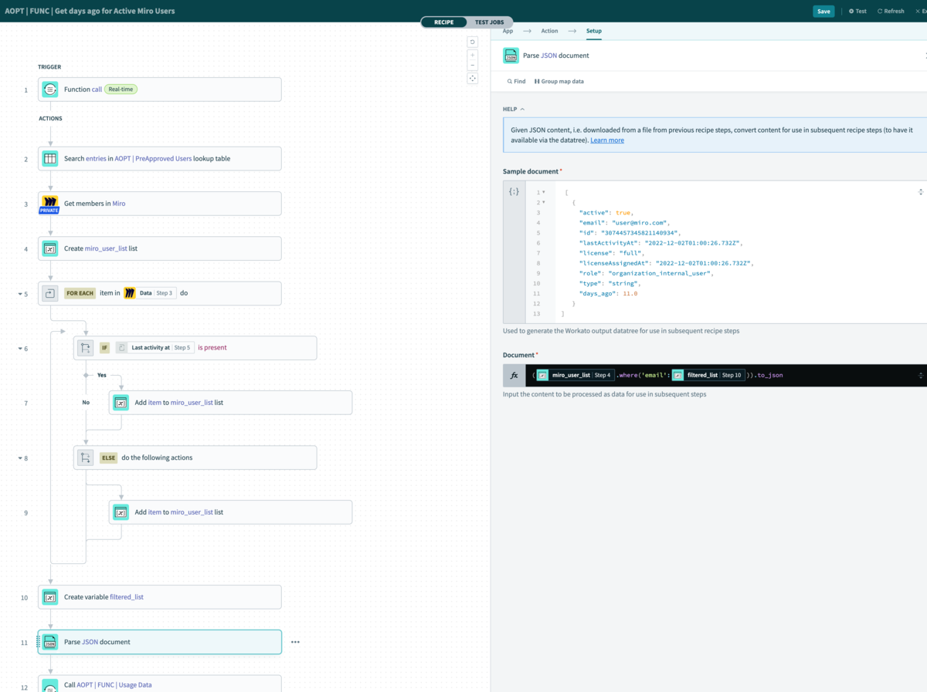Fold line 1 of the sample JSON
The image size is (927, 692).
(x=544, y=192)
